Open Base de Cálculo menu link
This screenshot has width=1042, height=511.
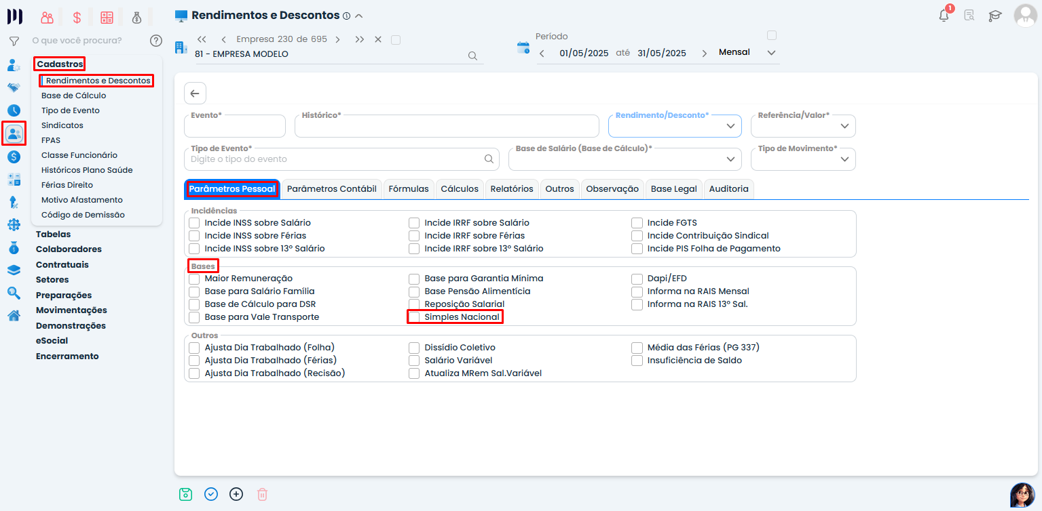tap(73, 96)
